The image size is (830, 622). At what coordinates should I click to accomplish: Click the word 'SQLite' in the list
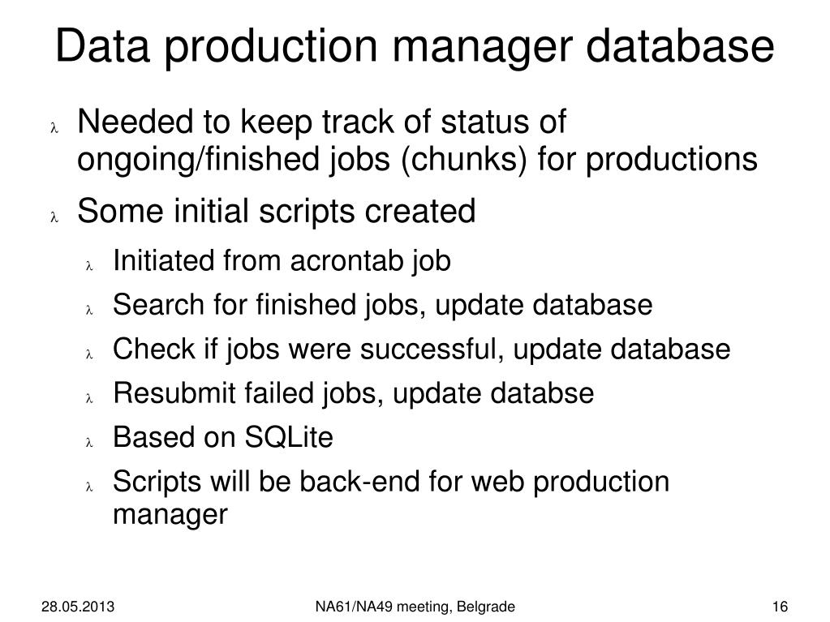pyautogui.click(x=289, y=437)
